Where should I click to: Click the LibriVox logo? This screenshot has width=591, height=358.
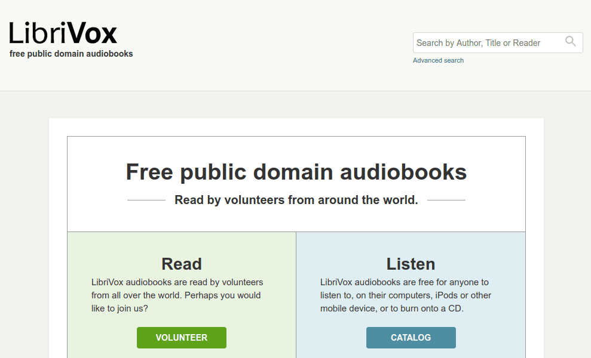63,33
